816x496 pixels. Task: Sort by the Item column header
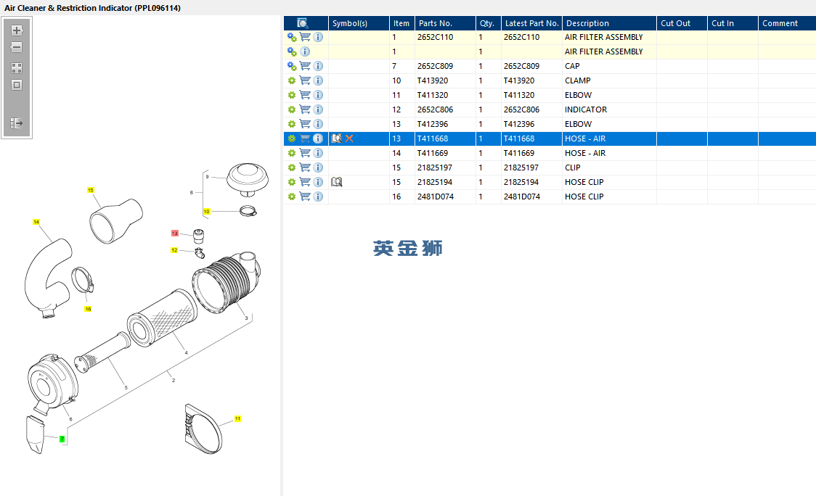click(x=401, y=23)
